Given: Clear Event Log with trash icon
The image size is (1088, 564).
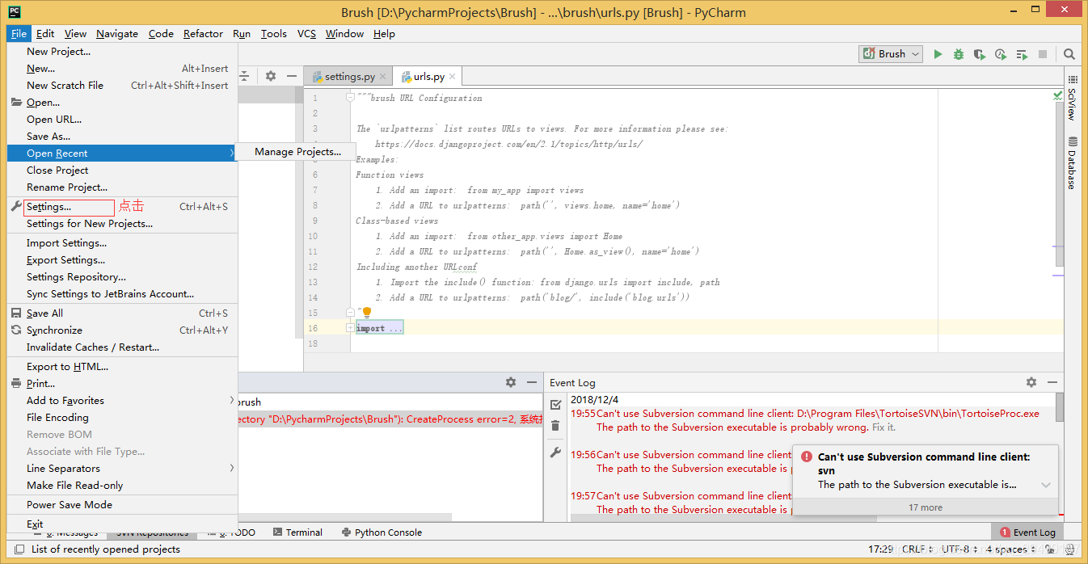Looking at the screenshot, I should [x=555, y=426].
